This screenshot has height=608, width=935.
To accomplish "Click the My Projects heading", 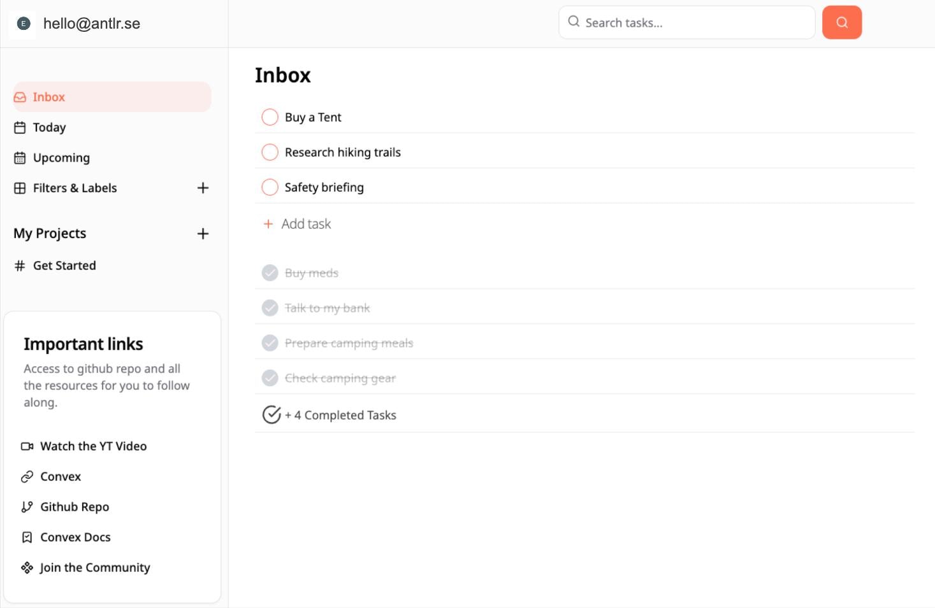I will coord(50,234).
